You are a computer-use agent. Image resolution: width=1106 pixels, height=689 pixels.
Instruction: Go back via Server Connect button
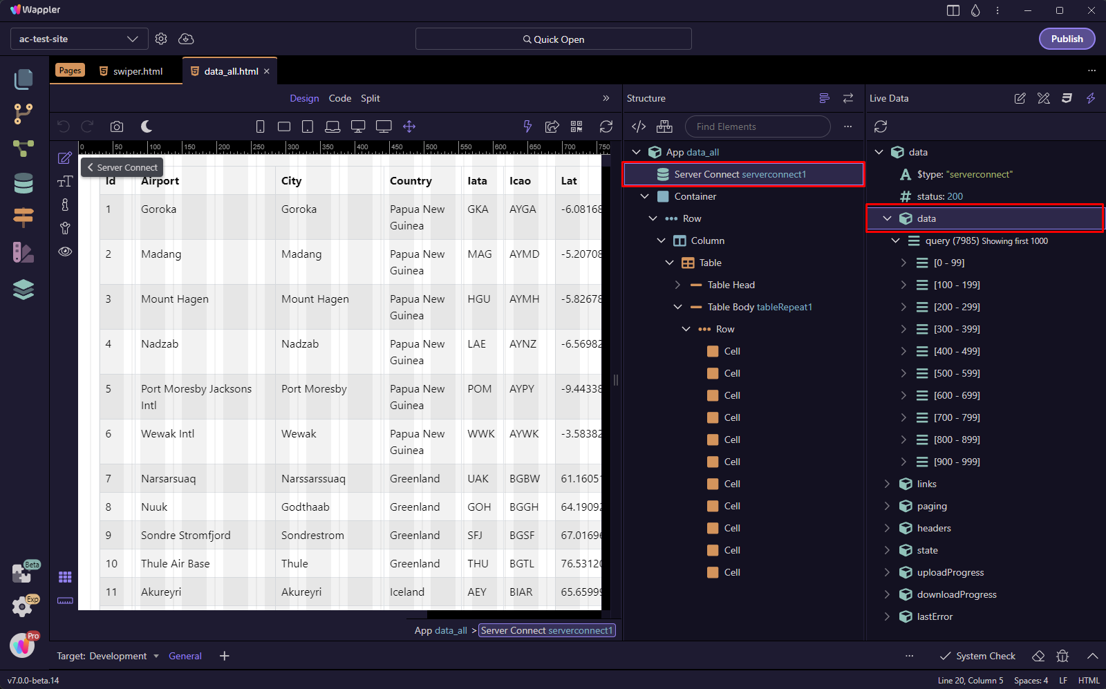click(x=122, y=167)
